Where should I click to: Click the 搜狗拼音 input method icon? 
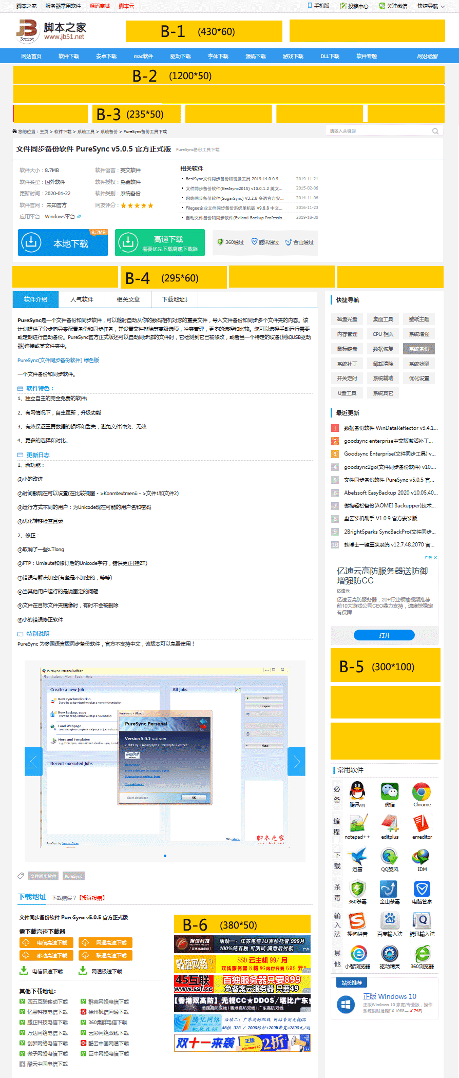(357, 920)
